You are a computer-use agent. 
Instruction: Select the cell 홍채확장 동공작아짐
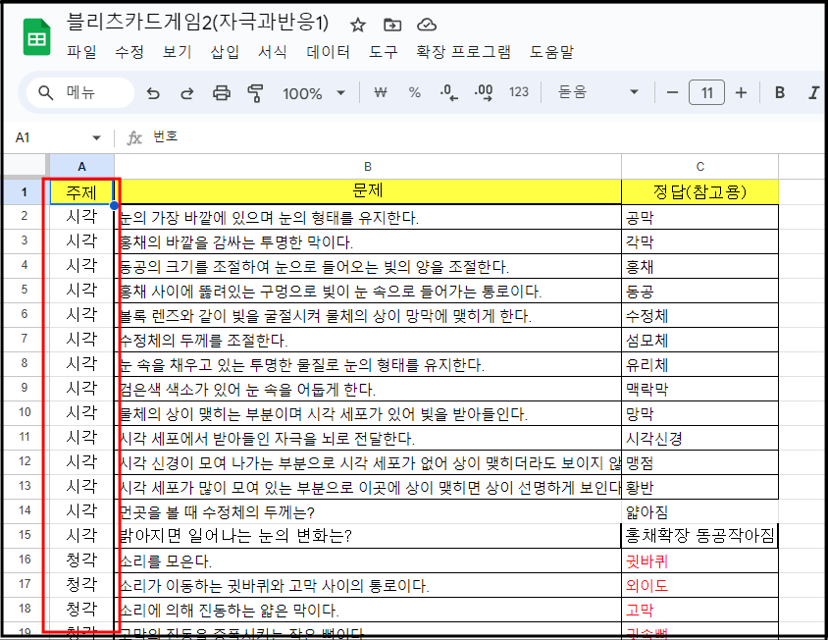tap(699, 536)
